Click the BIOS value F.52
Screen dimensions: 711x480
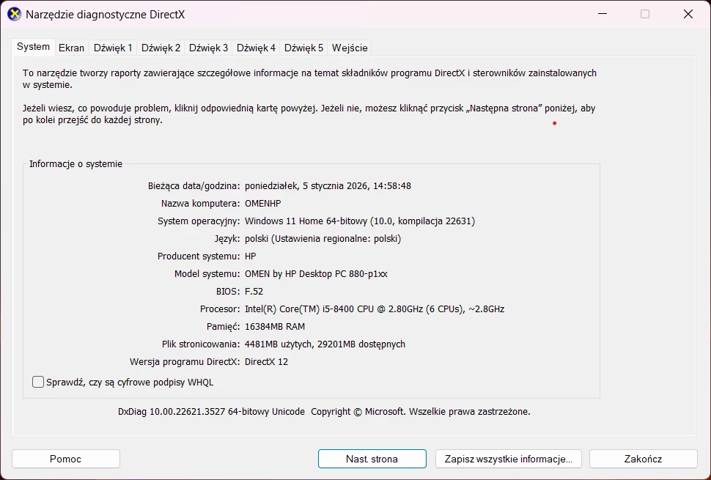tap(254, 291)
